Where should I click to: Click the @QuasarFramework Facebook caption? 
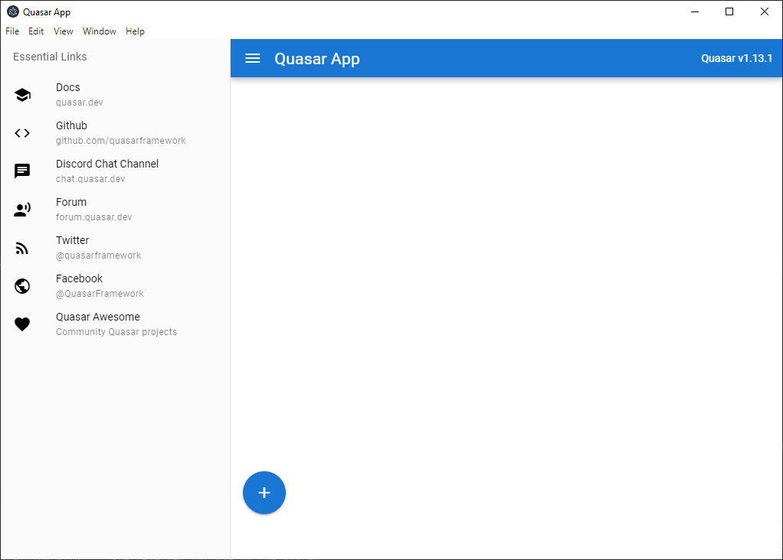click(x=100, y=294)
